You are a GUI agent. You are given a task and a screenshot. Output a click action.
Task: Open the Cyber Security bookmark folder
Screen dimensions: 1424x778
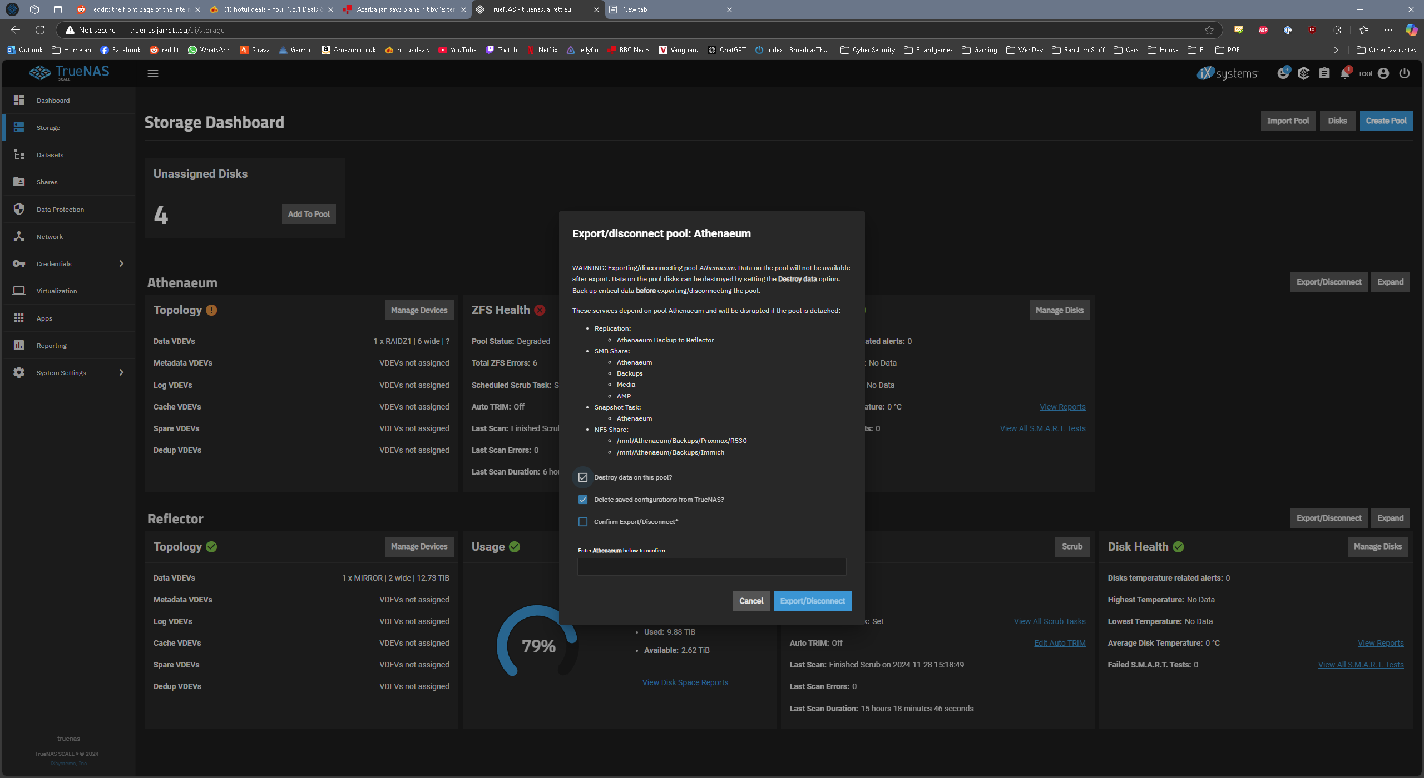[868, 50]
